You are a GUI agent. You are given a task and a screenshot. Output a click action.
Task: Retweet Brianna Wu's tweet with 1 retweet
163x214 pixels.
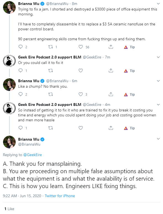[51, 47]
